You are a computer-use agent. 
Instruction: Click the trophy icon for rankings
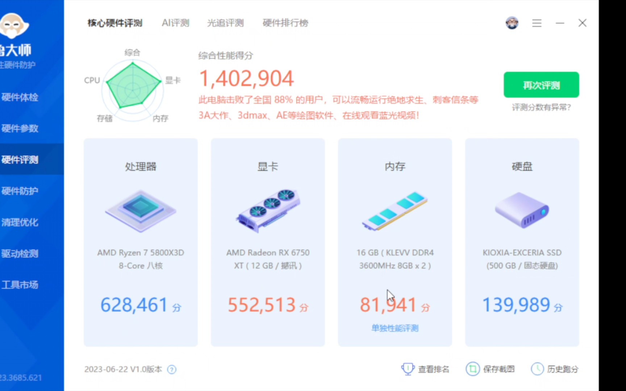click(408, 369)
